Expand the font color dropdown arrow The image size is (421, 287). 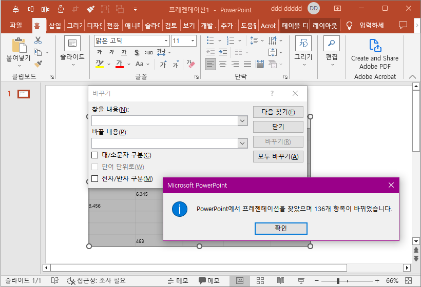click(x=128, y=64)
